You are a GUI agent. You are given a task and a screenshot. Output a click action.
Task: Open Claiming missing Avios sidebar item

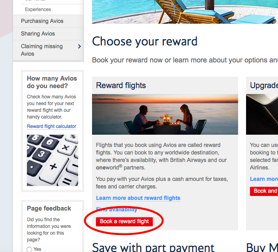49,50
